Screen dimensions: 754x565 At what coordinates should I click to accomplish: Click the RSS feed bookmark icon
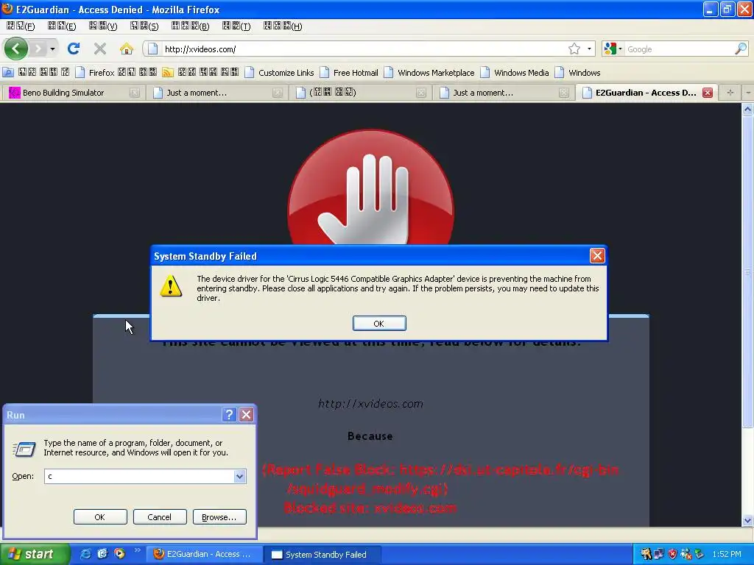point(167,73)
